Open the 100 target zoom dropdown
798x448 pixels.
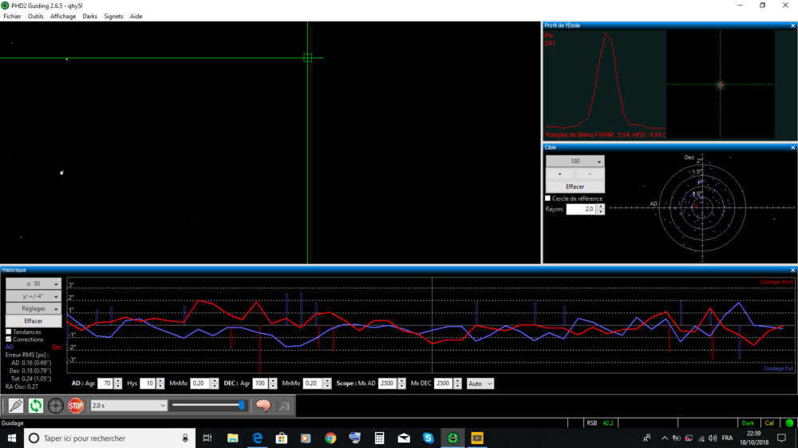pyautogui.click(x=575, y=161)
